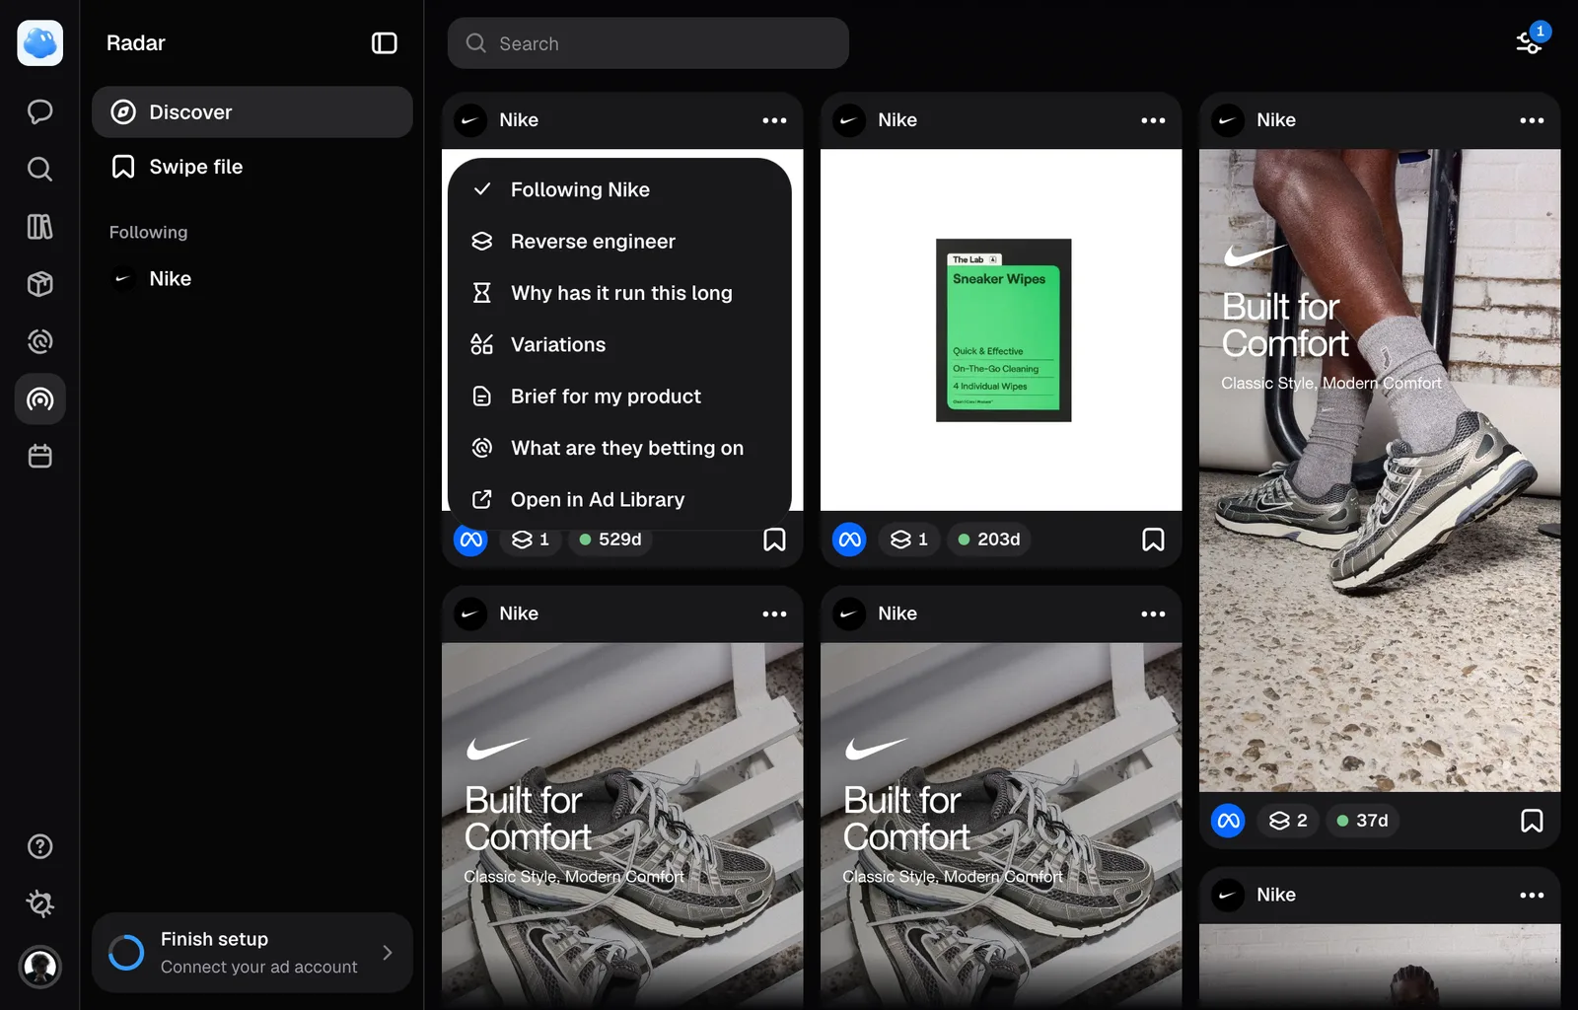Viewport: 1578px width, 1010px height.
Task: Click the 203d running duration badge
Action: pyautogui.click(x=989, y=540)
